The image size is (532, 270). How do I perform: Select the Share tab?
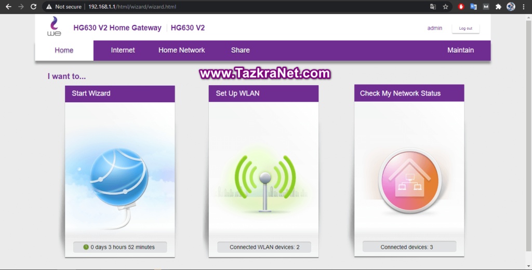click(240, 50)
